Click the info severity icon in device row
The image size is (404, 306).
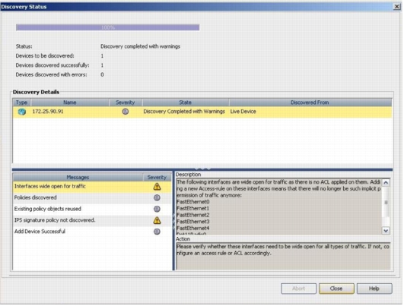(126, 112)
